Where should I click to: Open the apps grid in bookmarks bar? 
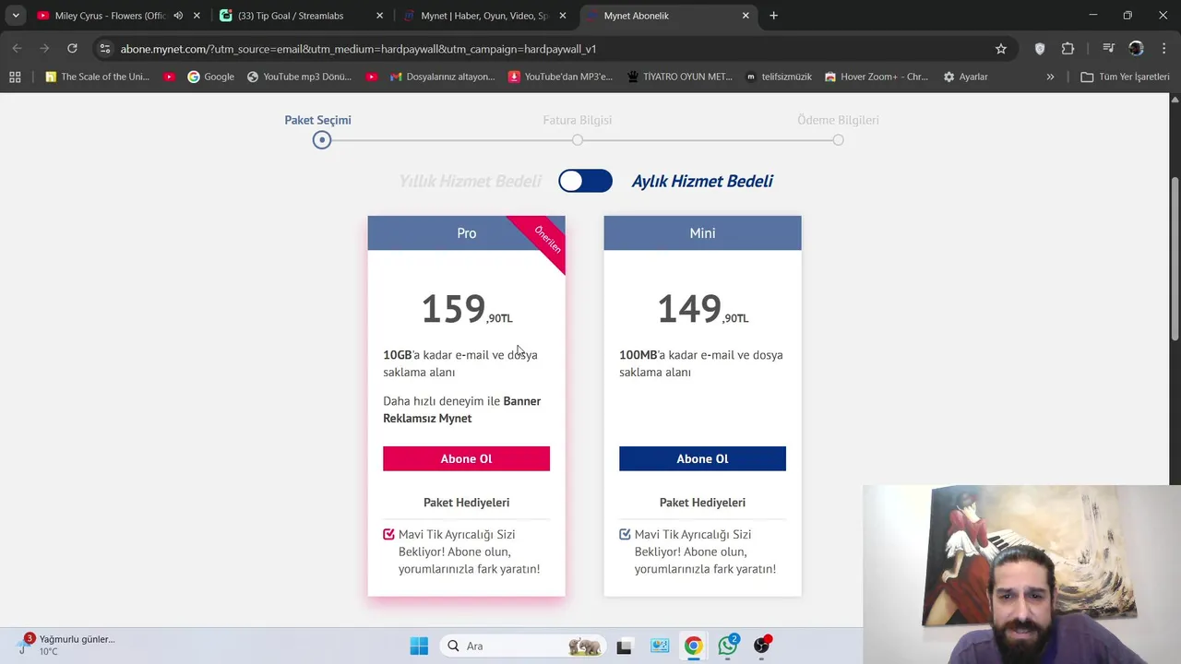[x=15, y=77]
